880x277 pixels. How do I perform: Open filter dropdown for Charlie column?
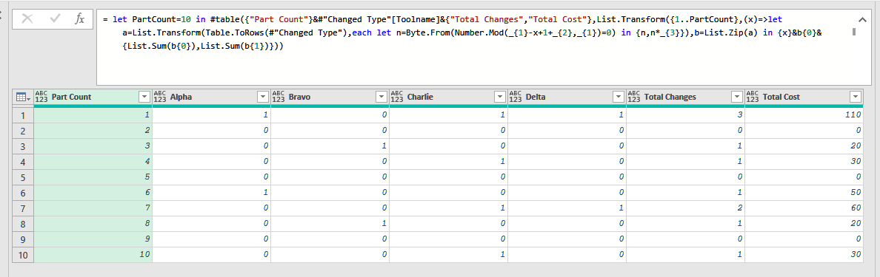point(499,97)
